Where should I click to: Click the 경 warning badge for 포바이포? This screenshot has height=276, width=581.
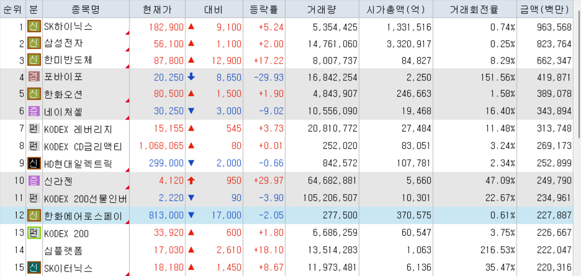click(x=34, y=77)
